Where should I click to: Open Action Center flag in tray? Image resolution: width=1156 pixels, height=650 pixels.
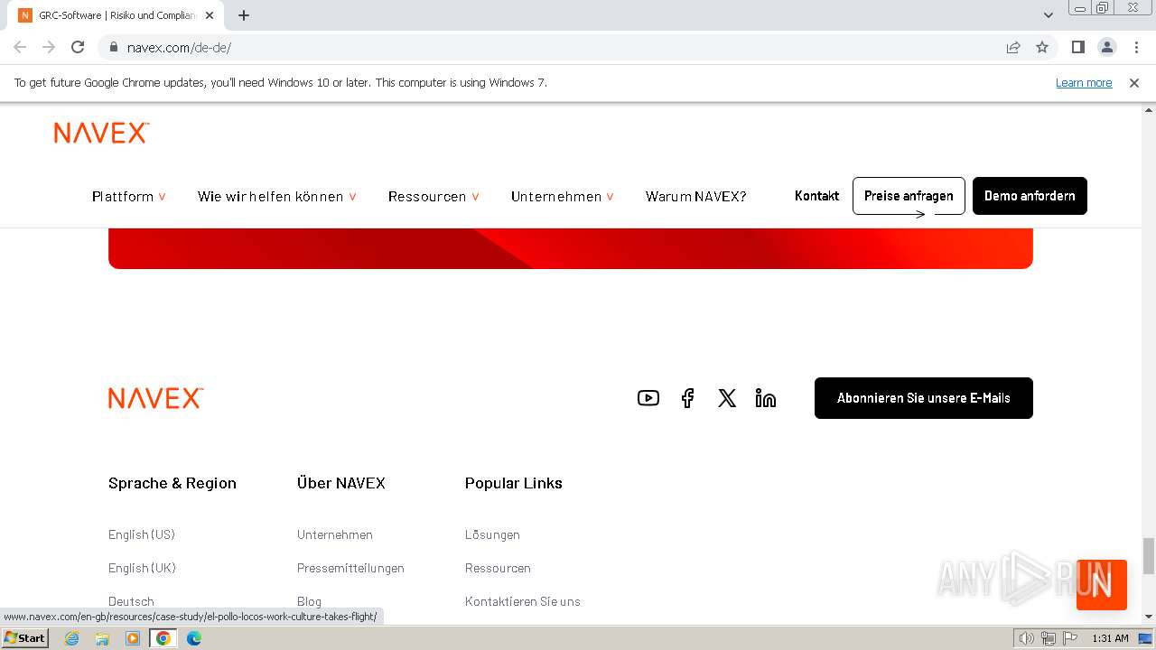[x=1070, y=638]
